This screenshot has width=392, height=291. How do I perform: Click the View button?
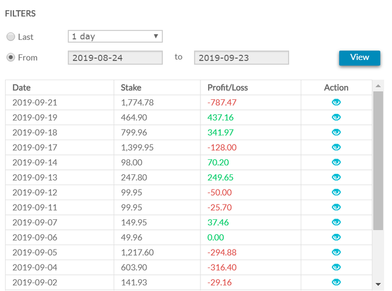[360, 58]
